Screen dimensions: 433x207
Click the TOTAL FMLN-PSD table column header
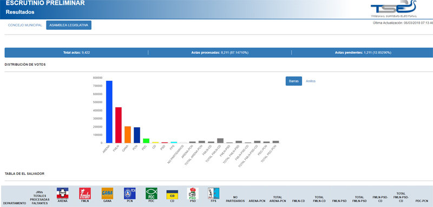click(359, 199)
